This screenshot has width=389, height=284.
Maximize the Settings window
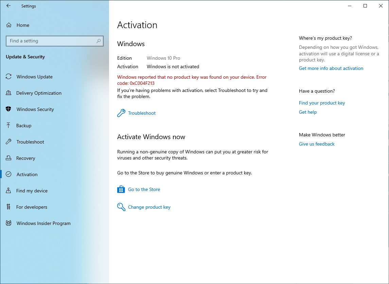365,6
